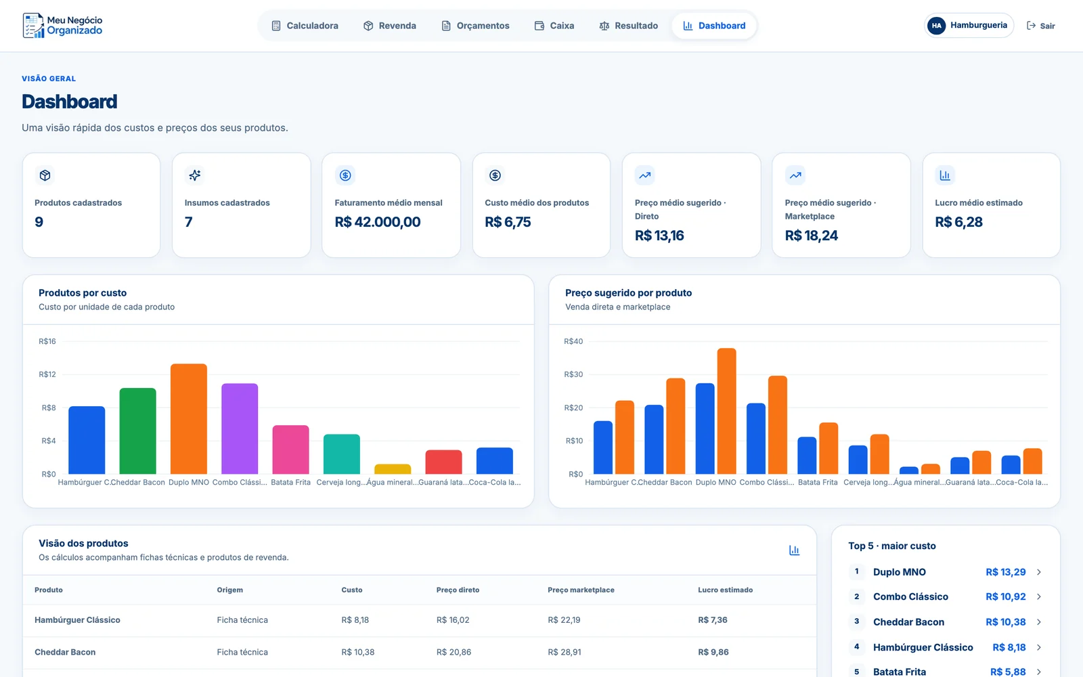The height and width of the screenshot is (677, 1083).
Task: Expand the Cheddar Bacon chevron in Top 5
Action: click(x=1039, y=622)
